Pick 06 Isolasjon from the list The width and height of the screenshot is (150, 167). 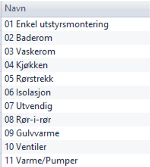(x=76, y=92)
